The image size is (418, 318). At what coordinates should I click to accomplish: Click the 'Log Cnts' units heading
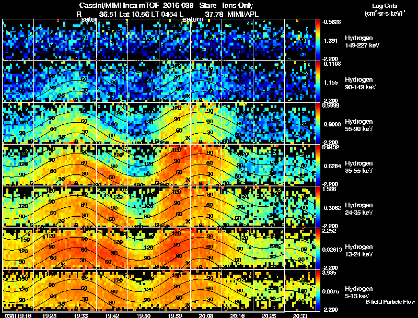[385, 6]
